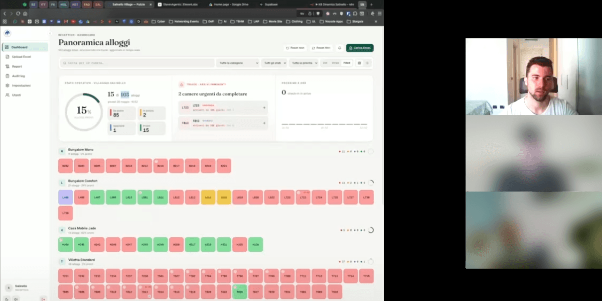Open the Tutte le categorie dropdown
This screenshot has height=301, width=602.
(238, 63)
